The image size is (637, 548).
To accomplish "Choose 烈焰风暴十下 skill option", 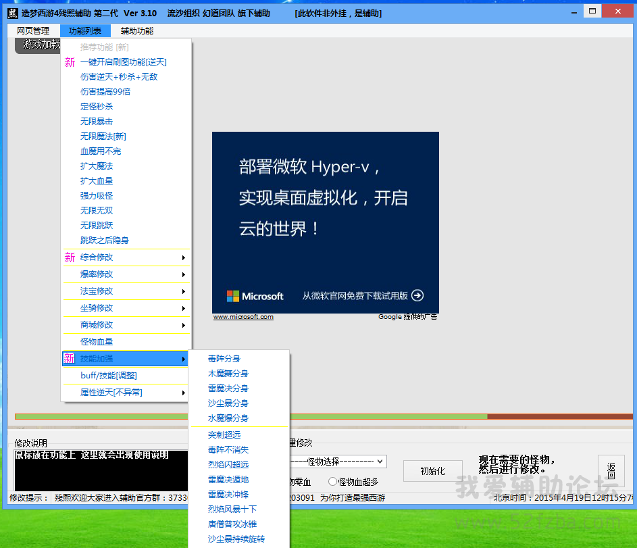I will [239, 509].
